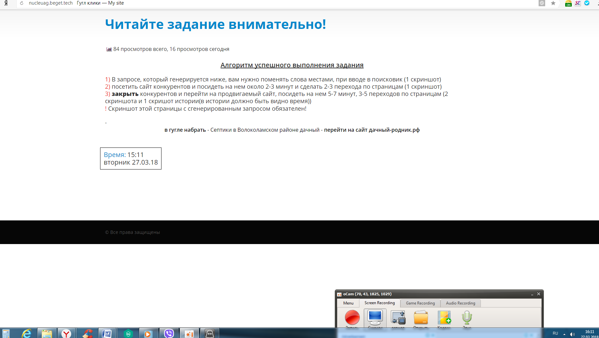Click the blue checkmark extension icon
Viewport: 599px width, 338px height.
(x=587, y=3)
